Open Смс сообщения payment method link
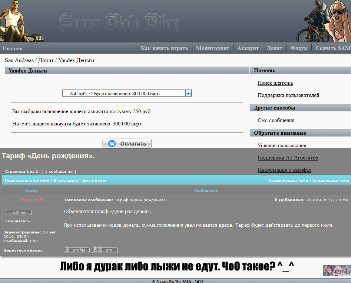 [x=276, y=120]
